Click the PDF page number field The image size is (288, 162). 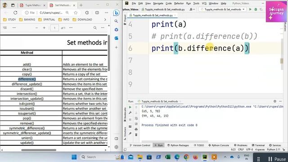coord(54,28)
